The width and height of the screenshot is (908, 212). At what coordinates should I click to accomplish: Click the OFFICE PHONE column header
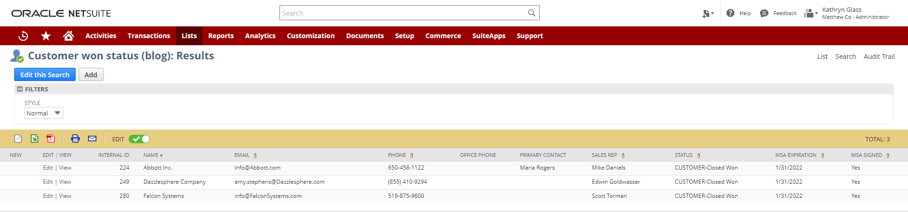click(x=478, y=155)
